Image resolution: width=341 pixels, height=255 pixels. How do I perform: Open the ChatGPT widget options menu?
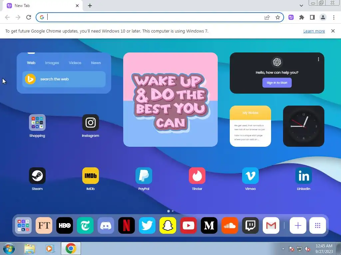[x=318, y=59]
